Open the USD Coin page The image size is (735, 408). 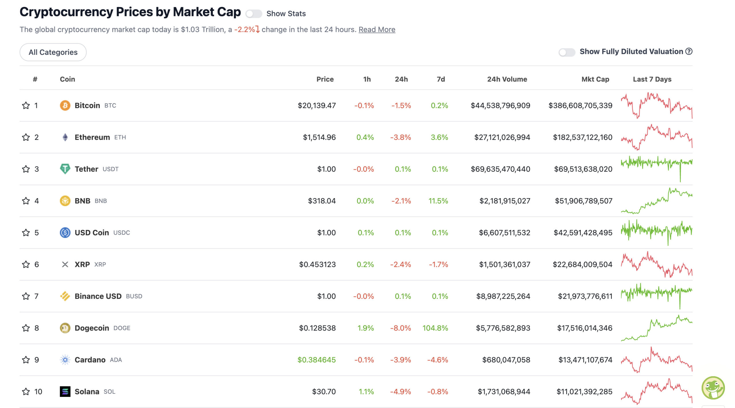(92, 233)
